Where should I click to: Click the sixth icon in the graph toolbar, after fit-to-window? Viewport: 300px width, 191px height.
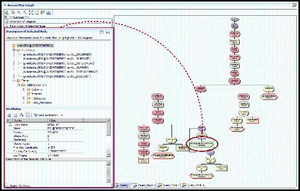point(37,13)
